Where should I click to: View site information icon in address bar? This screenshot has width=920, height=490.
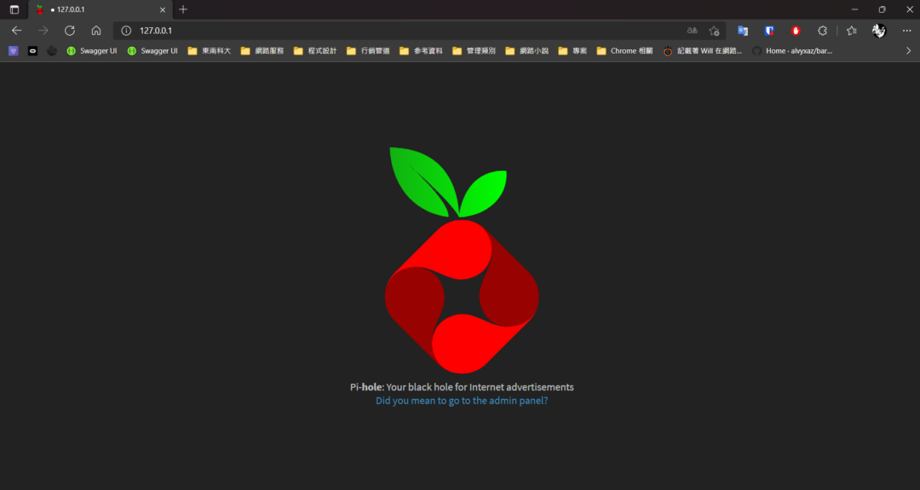[x=125, y=31]
